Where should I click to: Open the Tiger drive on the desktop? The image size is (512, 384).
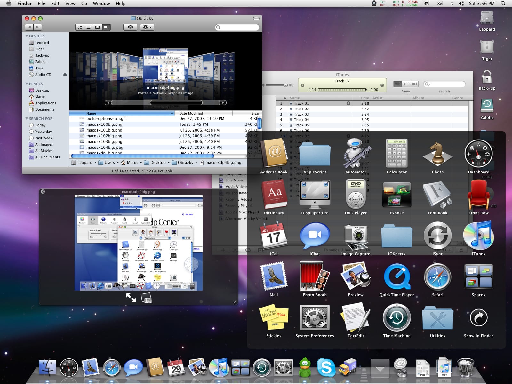(x=487, y=51)
